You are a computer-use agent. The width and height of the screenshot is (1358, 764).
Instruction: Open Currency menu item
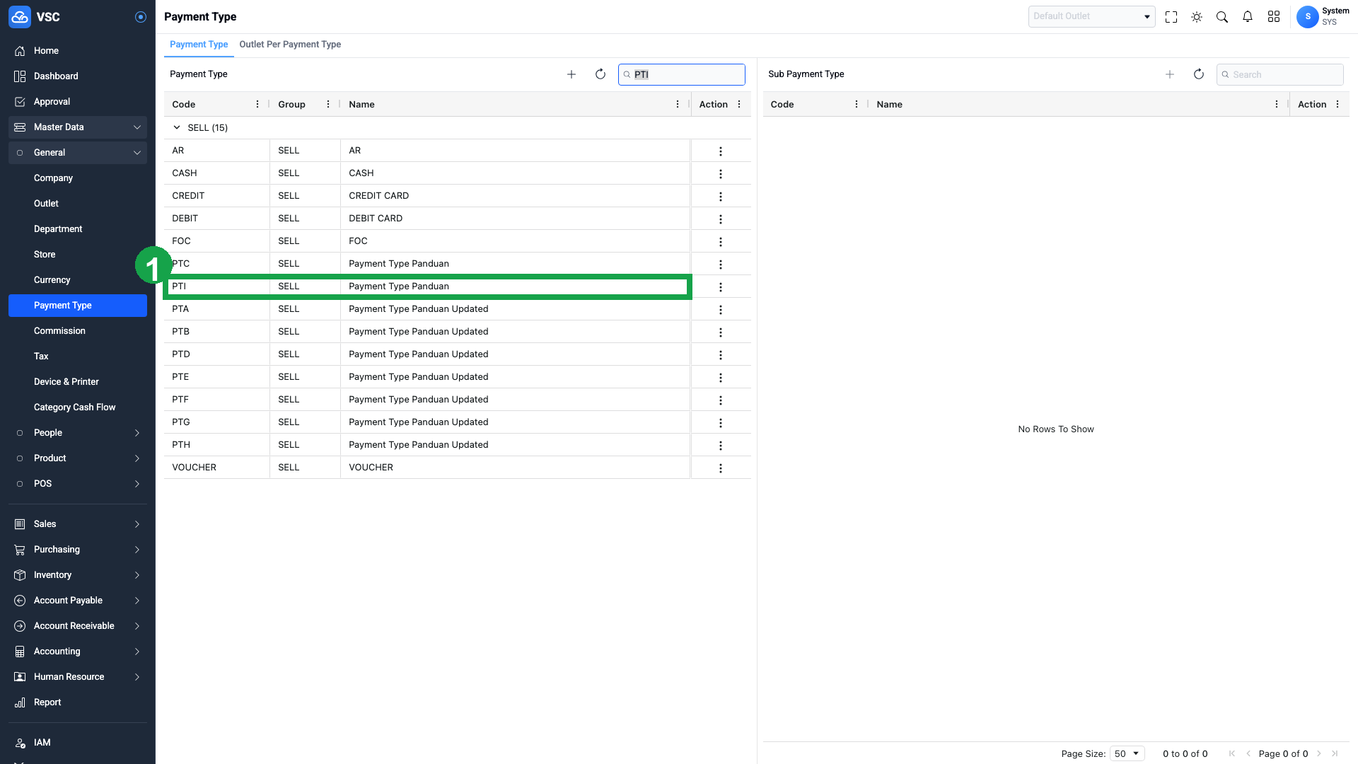click(x=78, y=280)
